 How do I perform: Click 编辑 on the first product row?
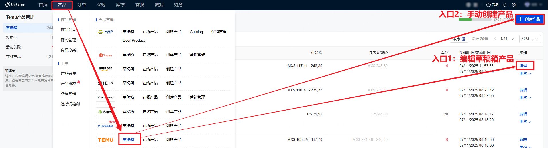(523, 66)
